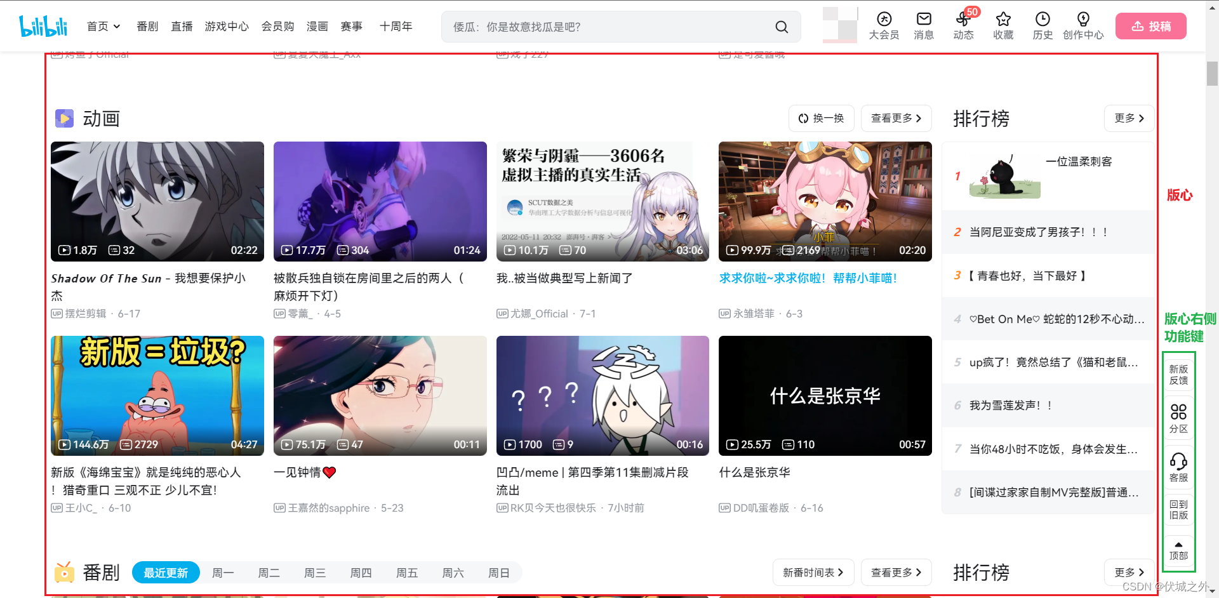Open 动态 feed with 50 badge
Screen dimensions: 1219x598
click(x=964, y=26)
